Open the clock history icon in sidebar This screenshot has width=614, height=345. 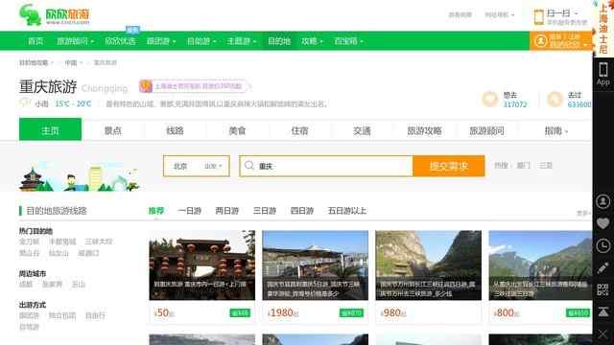coord(603,246)
